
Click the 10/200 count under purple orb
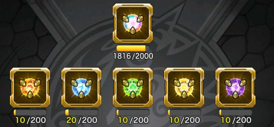236,120
